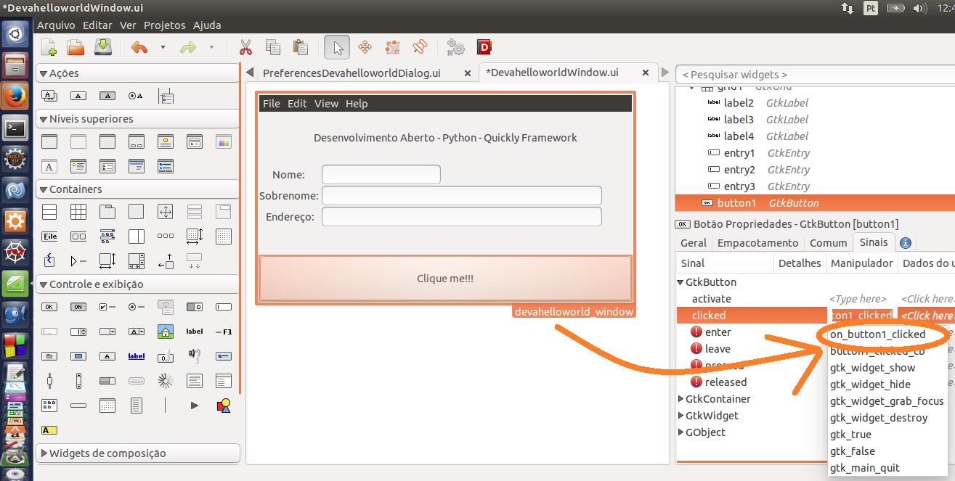Viewport: 955px width, 481px height.
Task: Enable the drag and resize mode
Action: [365, 48]
